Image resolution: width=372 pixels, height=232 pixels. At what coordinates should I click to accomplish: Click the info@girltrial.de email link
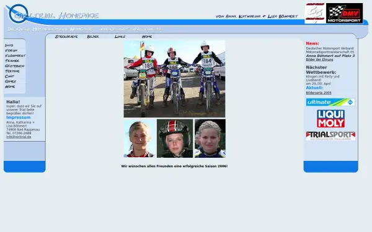click(19, 137)
